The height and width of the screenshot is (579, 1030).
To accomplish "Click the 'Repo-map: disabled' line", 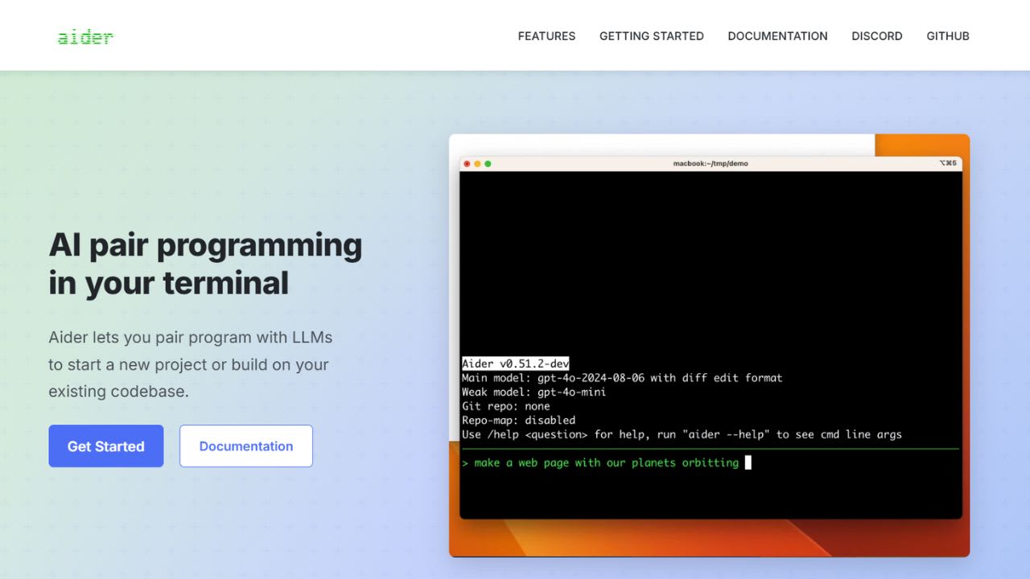I will click(518, 421).
